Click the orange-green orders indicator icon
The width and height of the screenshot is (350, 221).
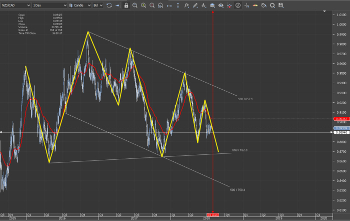point(255,6)
